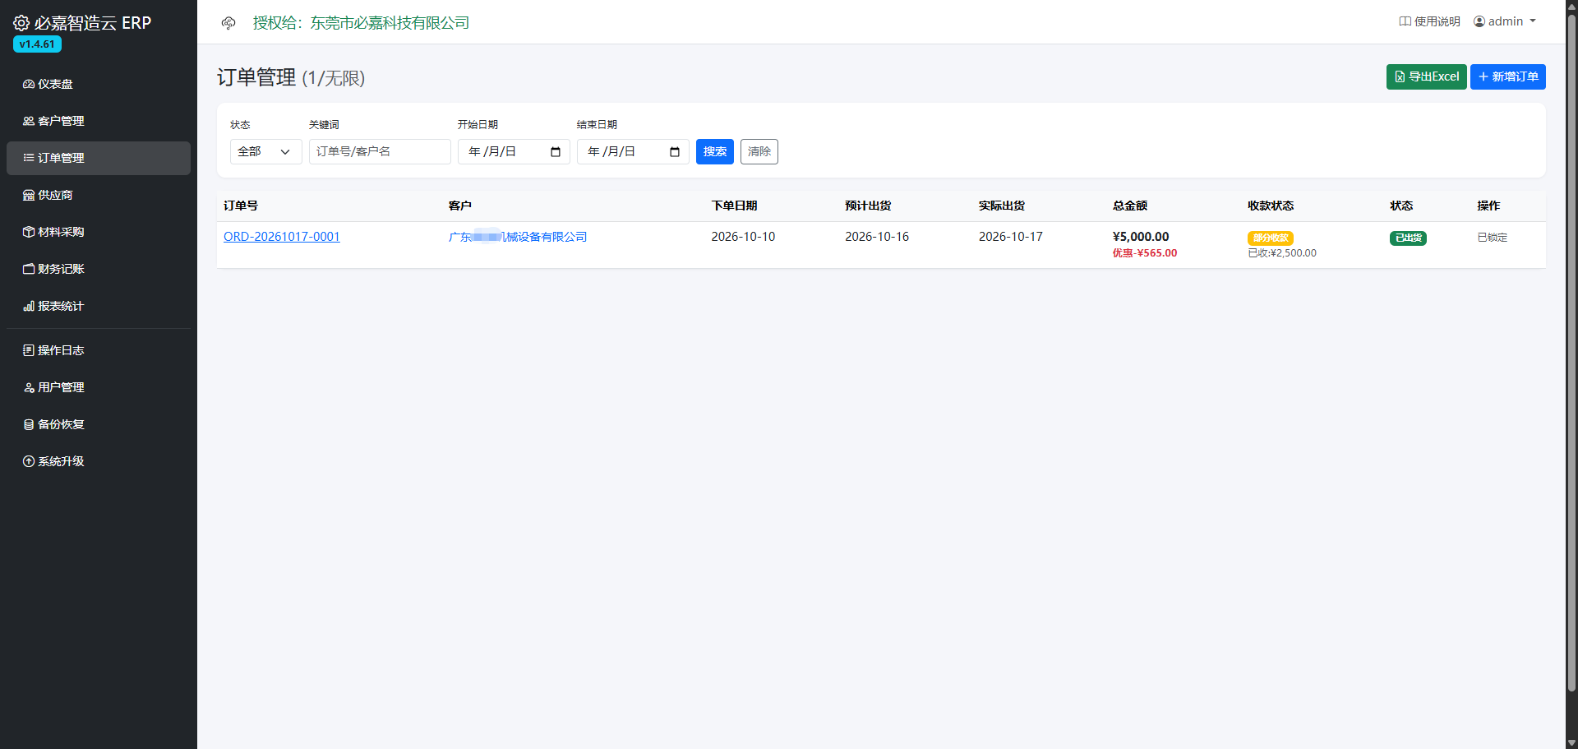
Task: Open order link ORD-20261017-0001
Action: (282, 237)
